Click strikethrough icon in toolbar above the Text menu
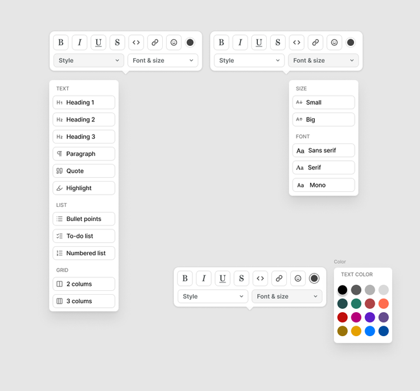The width and height of the screenshot is (420, 391). [117, 43]
